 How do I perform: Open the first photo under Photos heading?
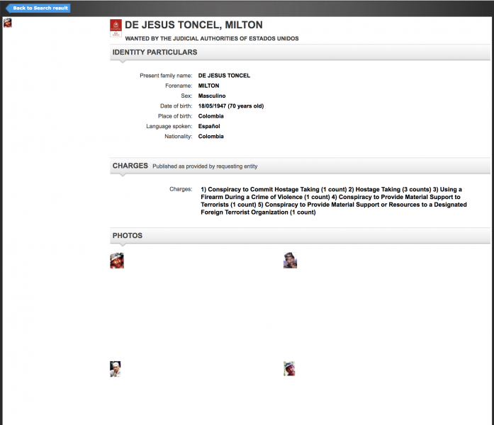117,261
